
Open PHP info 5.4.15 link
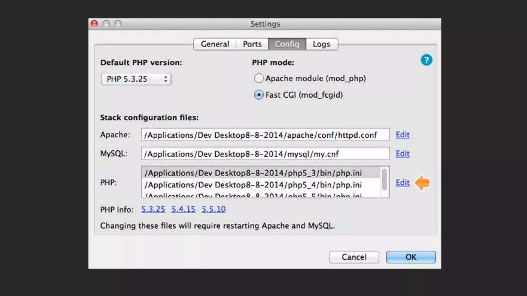point(183,209)
